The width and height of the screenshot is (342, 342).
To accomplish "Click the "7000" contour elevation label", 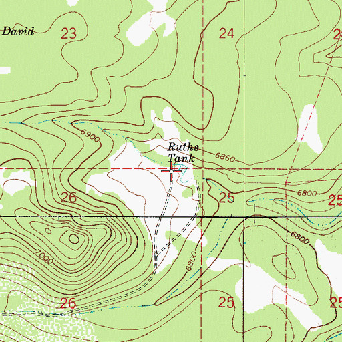I will [x=44, y=256].
